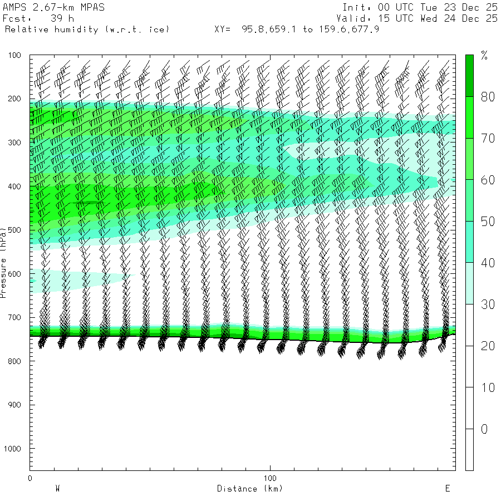Click the light green 60–70 colorbar segment
Image resolution: width=501 pixels, height=501 pixels.
click(x=469, y=159)
